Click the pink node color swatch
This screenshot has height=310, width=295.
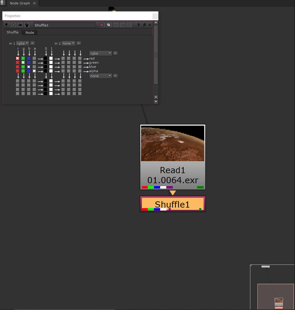[102, 25]
